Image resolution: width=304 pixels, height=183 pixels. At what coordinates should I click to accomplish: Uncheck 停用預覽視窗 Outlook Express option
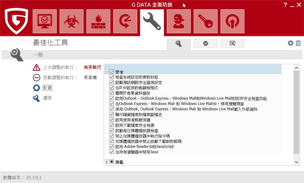tap(112, 104)
